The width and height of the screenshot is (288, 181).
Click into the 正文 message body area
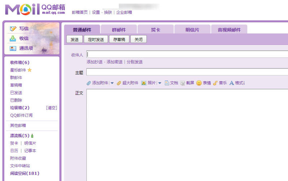(x=187, y=135)
